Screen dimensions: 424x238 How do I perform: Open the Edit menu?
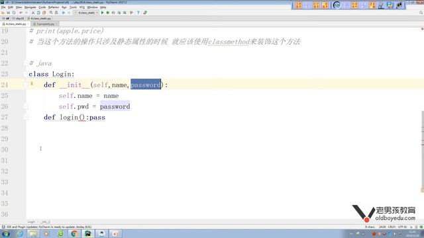point(11,7)
